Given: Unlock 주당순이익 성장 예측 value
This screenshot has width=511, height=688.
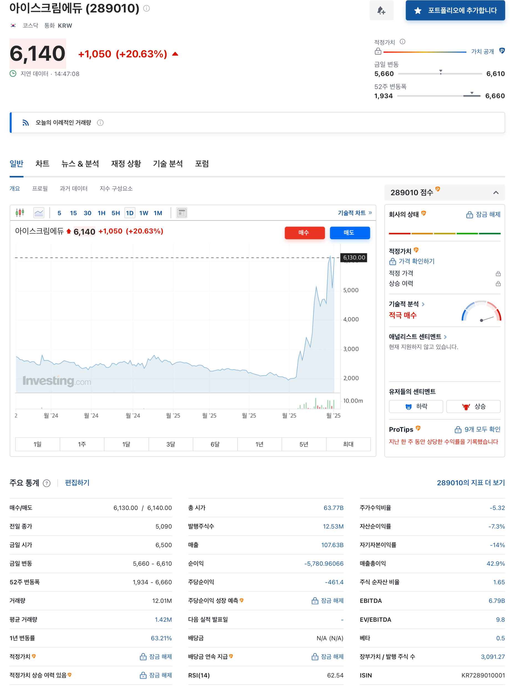Looking at the screenshot, I should [x=328, y=600].
